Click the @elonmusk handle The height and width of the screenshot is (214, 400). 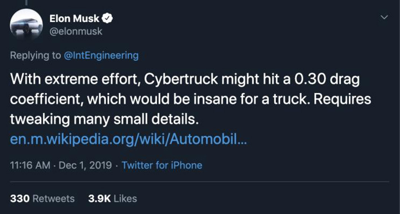(x=76, y=31)
